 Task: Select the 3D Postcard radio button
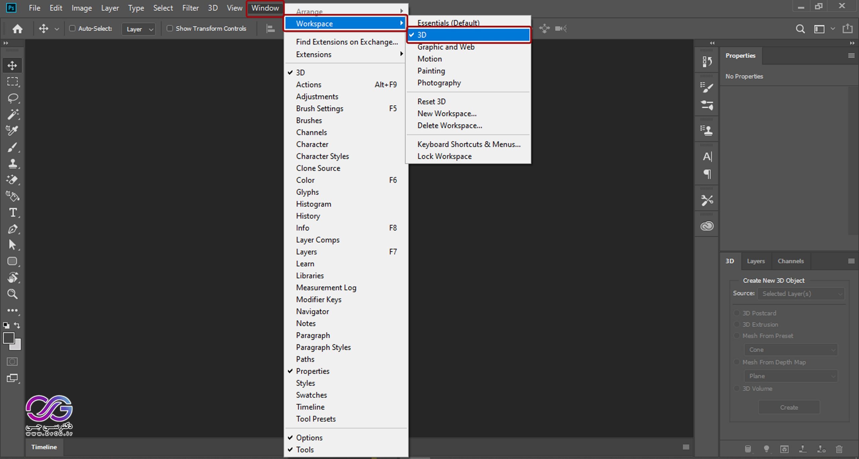tap(737, 313)
